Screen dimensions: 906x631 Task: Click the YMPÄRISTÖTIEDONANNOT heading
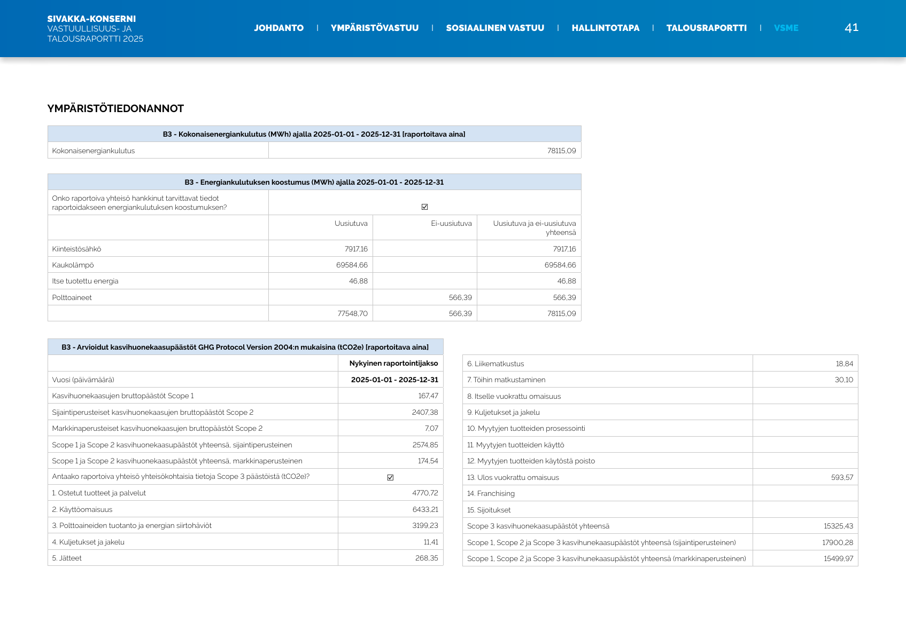pyautogui.click(x=115, y=108)
